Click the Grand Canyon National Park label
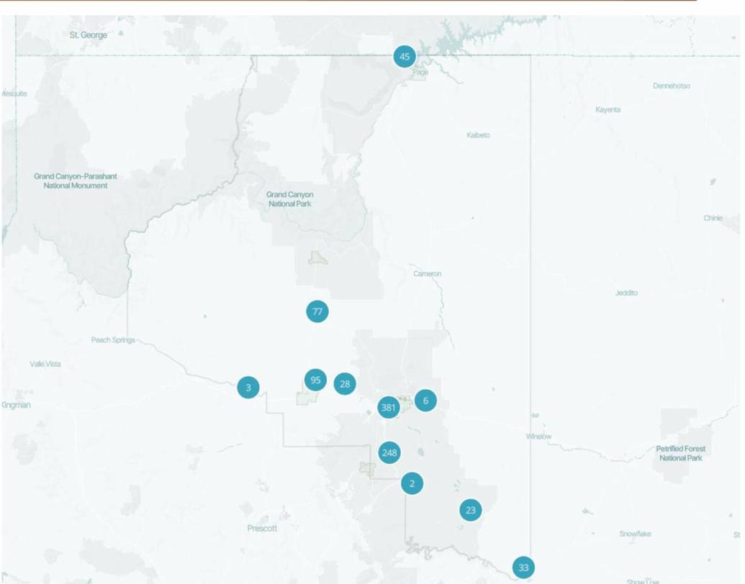This screenshot has height=584, width=745. tap(290, 199)
